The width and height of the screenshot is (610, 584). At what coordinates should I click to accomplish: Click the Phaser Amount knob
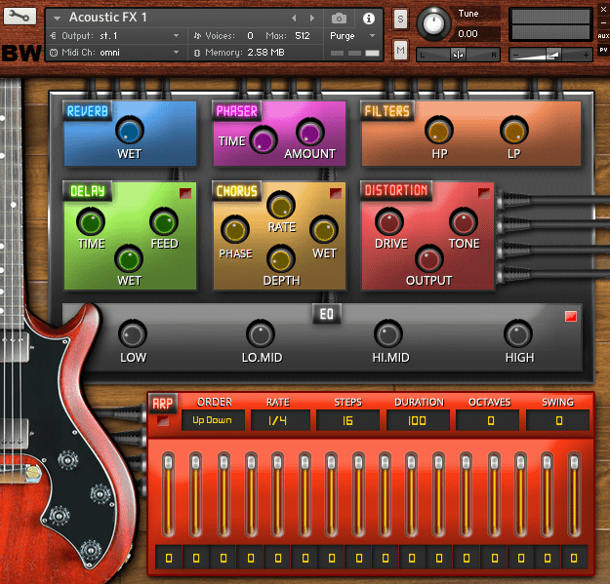310,133
